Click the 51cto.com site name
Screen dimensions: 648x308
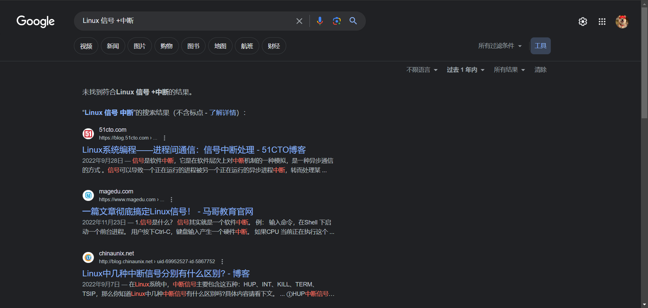coord(113,130)
